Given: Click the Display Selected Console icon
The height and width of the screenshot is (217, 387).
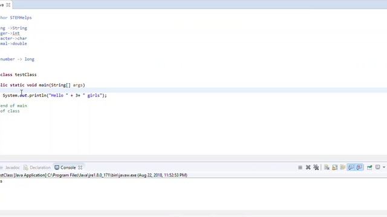Looking at the screenshot, I should pyautogui.click(x=377, y=168).
